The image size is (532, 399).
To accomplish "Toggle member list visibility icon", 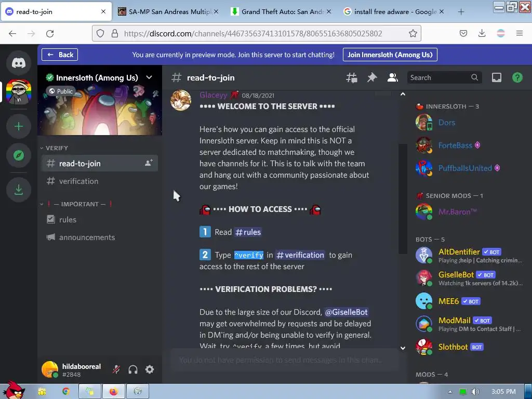I will pyautogui.click(x=393, y=78).
